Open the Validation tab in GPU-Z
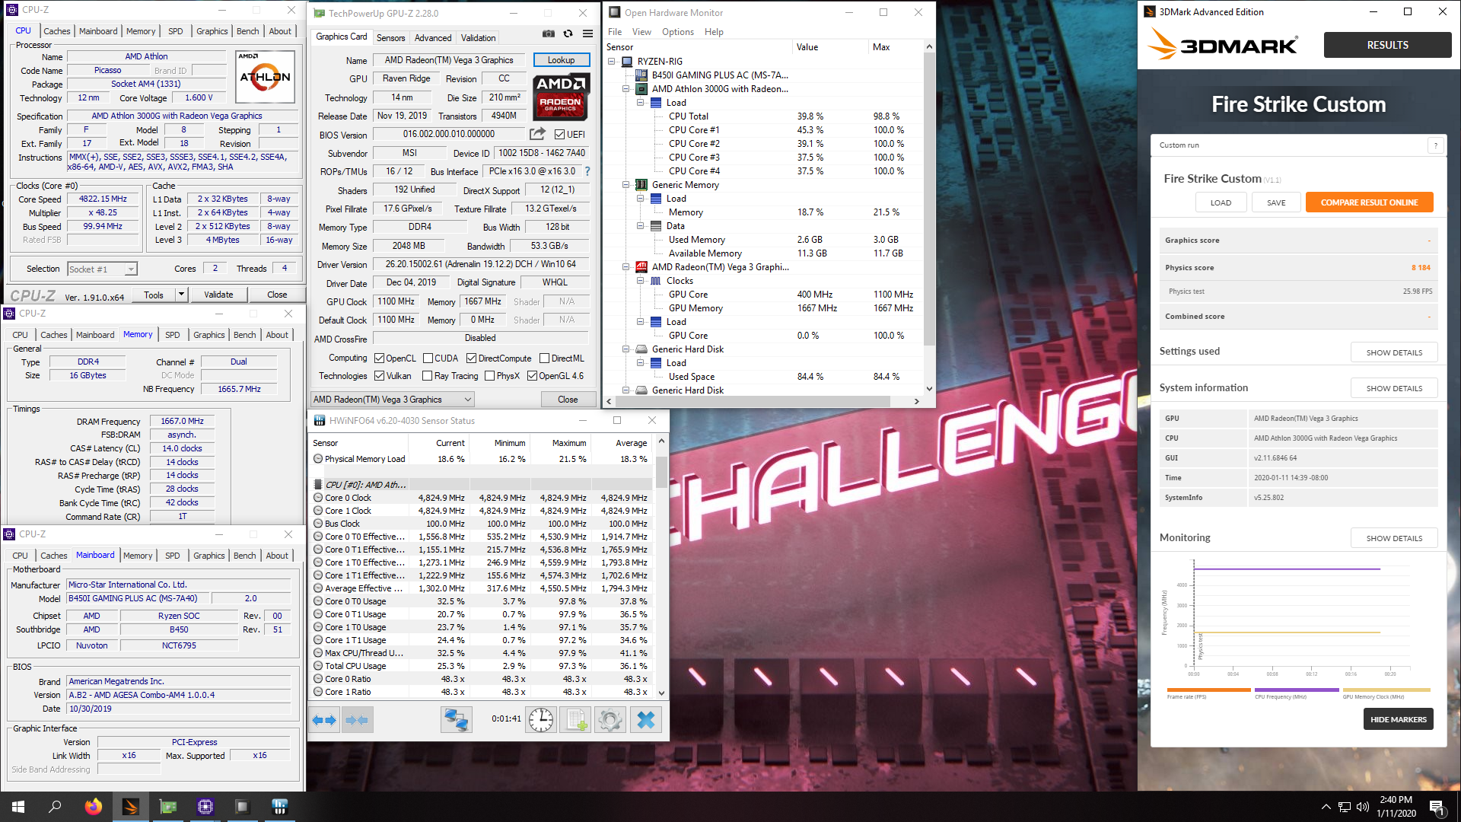 tap(478, 38)
